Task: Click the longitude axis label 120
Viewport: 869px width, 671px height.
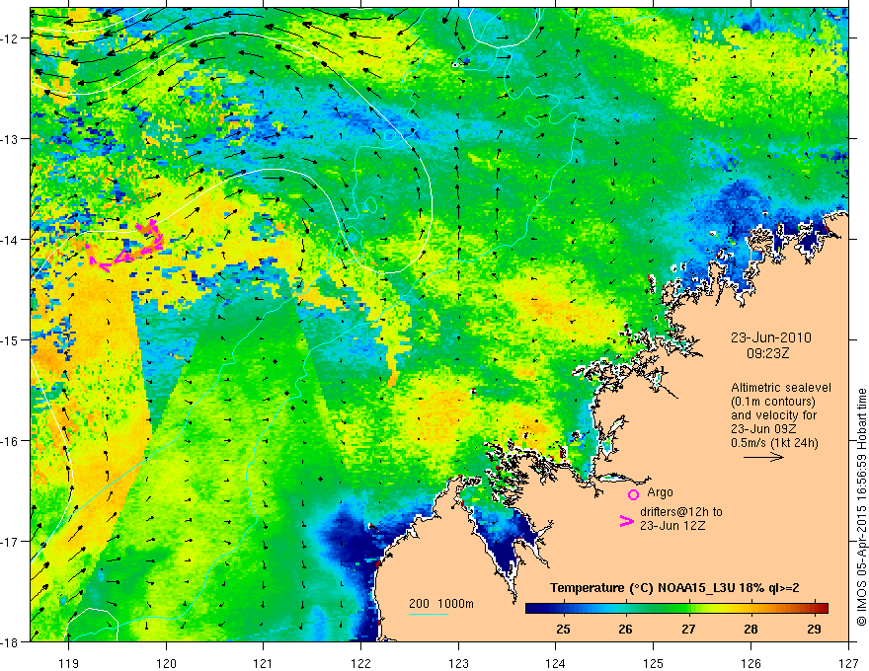Action: [x=166, y=663]
